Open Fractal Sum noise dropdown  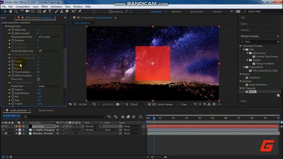(x=50, y=86)
